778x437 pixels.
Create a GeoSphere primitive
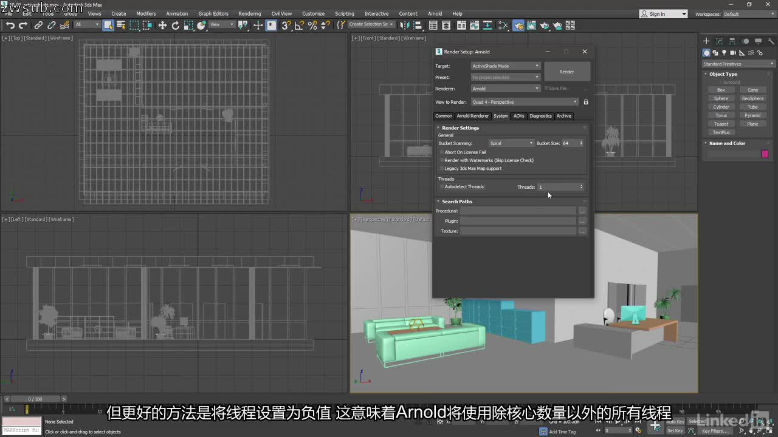tap(752, 98)
